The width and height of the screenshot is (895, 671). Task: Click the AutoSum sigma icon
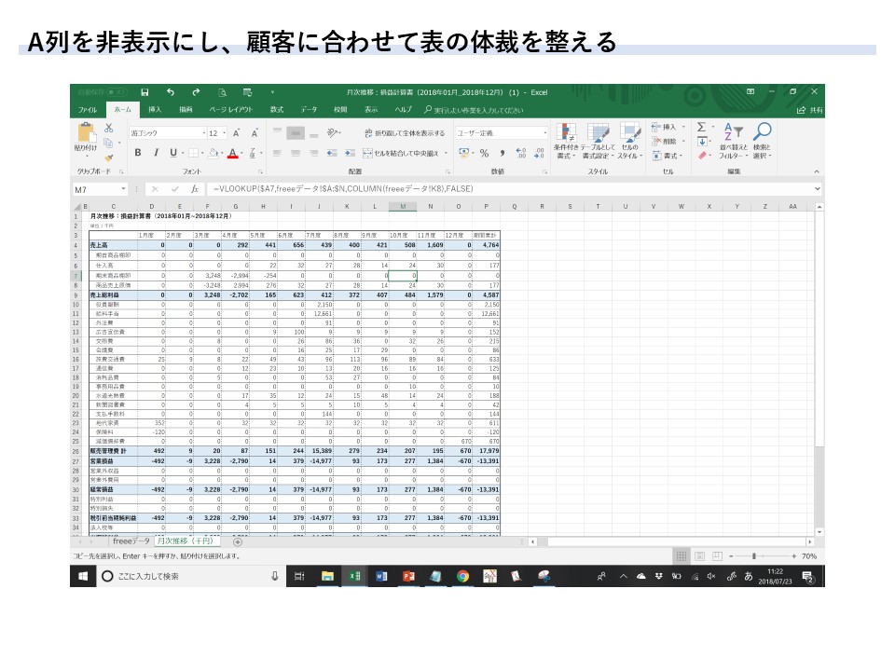click(x=702, y=127)
